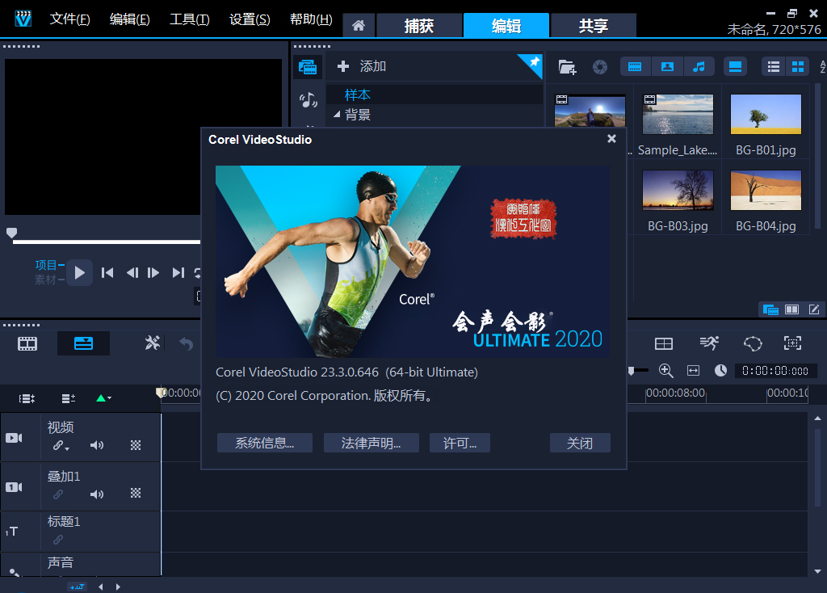
Task: Toggle ripple editing link on 叠加1 track
Action: (x=58, y=494)
